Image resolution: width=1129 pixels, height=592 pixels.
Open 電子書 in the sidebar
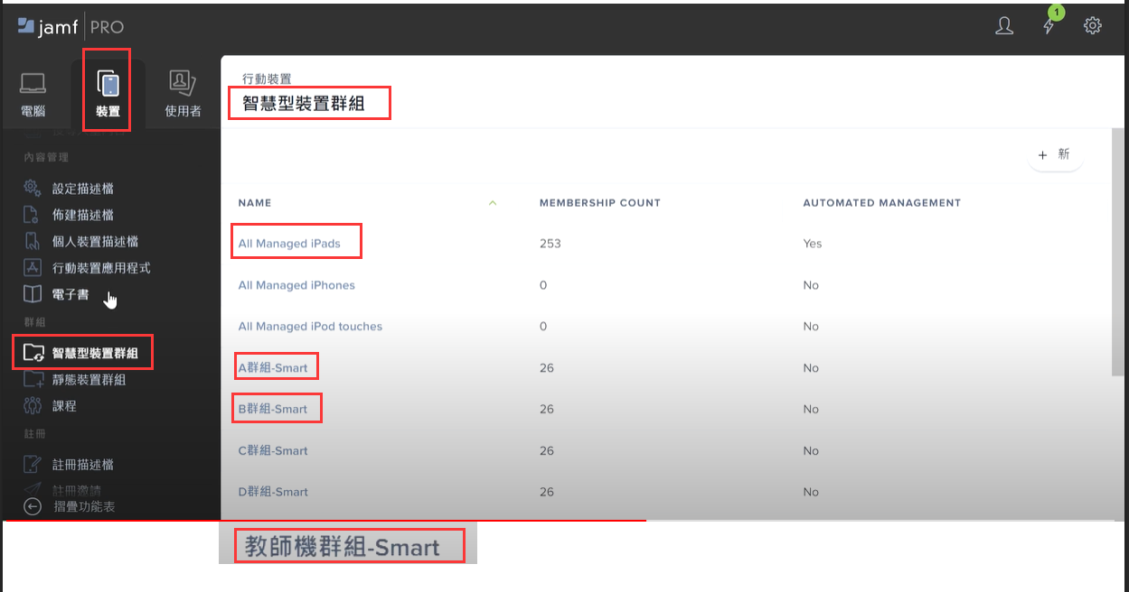(71, 294)
